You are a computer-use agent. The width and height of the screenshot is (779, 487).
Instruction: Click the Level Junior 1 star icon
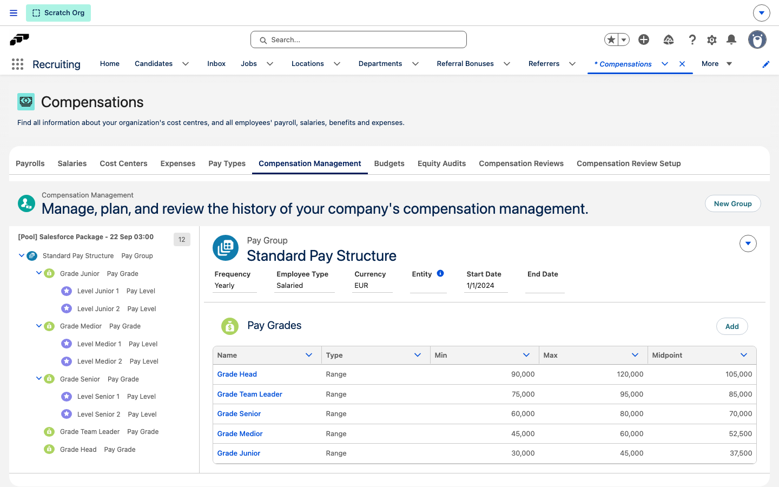click(67, 291)
